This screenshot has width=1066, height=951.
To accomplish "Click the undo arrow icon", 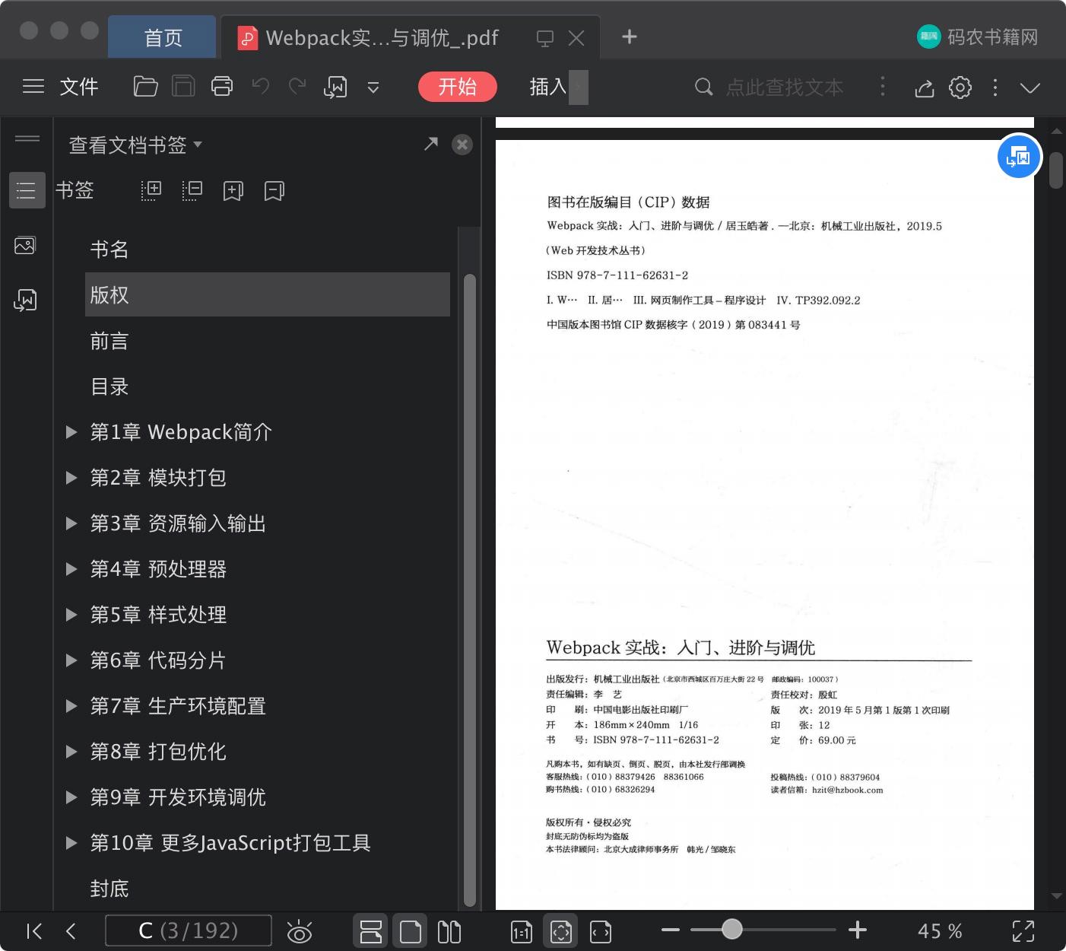I will (261, 87).
